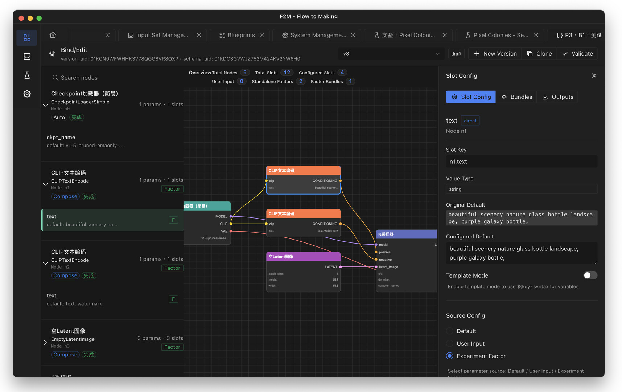Click the magnifier in the Search nodes field
The height and width of the screenshot is (392, 622).
pyautogui.click(x=55, y=78)
